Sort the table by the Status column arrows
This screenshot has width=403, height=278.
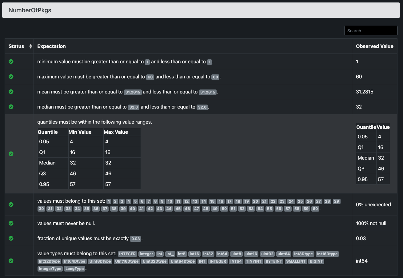(x=30, y=46)
